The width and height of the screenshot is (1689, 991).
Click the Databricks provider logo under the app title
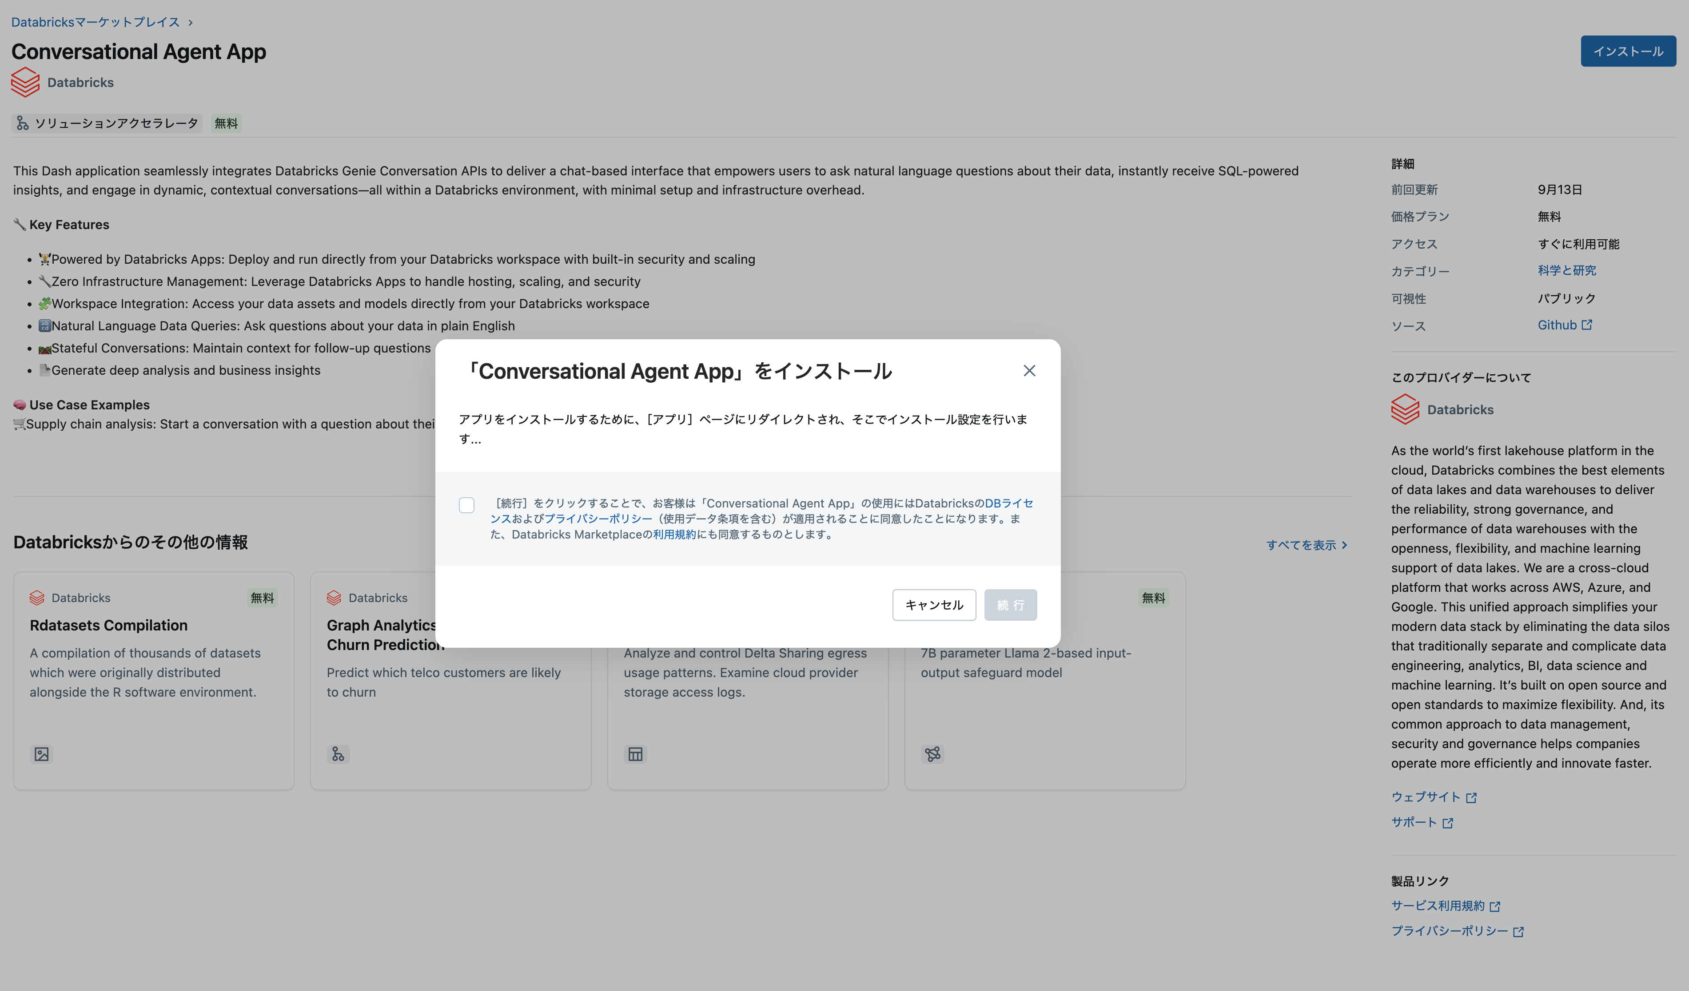tap(25, 82)
